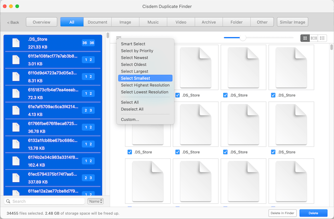The height and width of the screenshot is (219, 334).
Task: Switch to thumbnail grid view
Action: (x=305, y=38)
